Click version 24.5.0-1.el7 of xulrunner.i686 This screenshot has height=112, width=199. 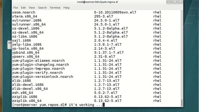pos(107,20)
